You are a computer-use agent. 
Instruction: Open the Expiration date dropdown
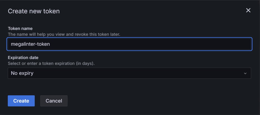click(129, 73)
